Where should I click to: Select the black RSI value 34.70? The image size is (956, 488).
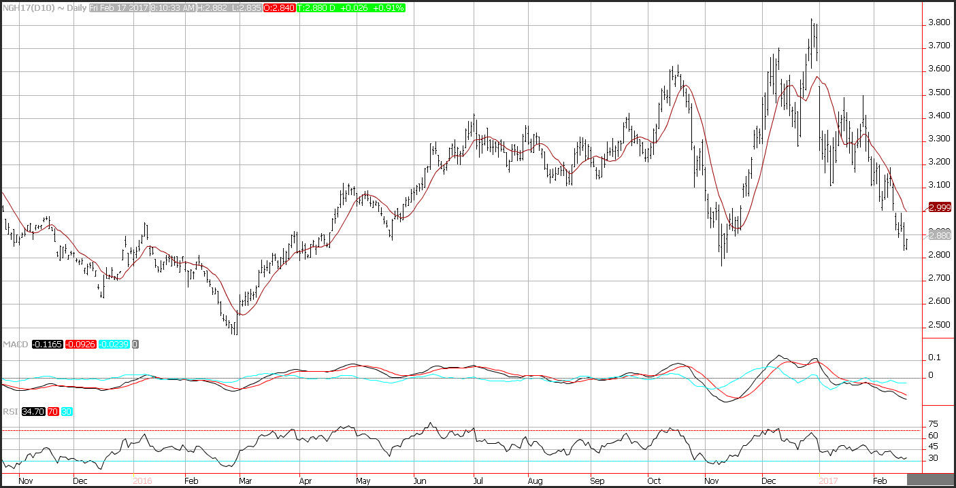[x=33, y=411]
